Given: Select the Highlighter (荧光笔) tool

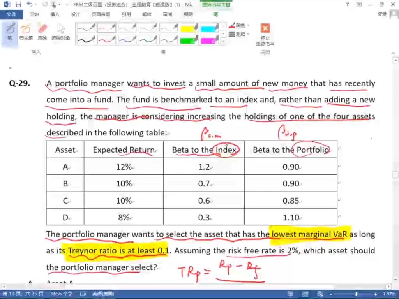Looking at the screenshot, I should pyautogui.click(x=26, y=32).
